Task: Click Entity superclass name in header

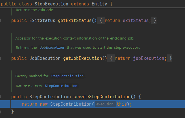Action: (x=99, y=4)
